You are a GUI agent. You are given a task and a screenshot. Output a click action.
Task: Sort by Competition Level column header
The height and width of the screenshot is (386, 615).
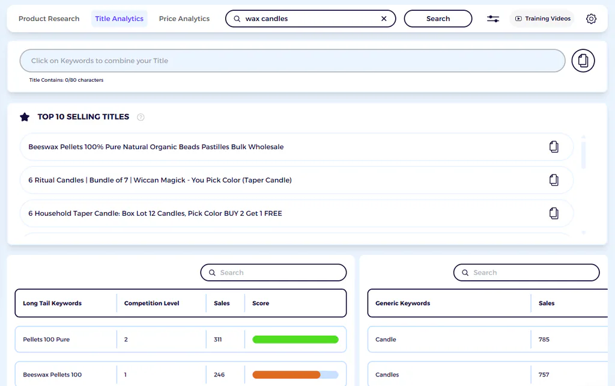[x=151, y=303]
